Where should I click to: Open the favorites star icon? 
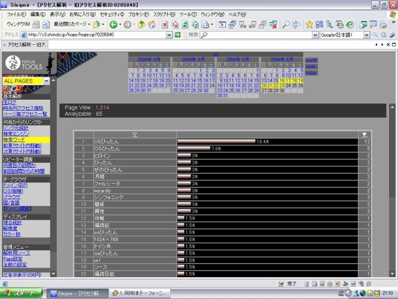pyautogui.click(x=309, y=24)
